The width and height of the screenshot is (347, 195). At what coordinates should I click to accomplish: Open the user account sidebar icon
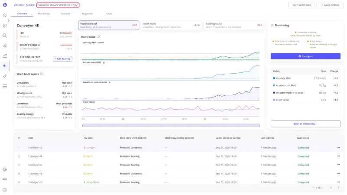point(5,190)
